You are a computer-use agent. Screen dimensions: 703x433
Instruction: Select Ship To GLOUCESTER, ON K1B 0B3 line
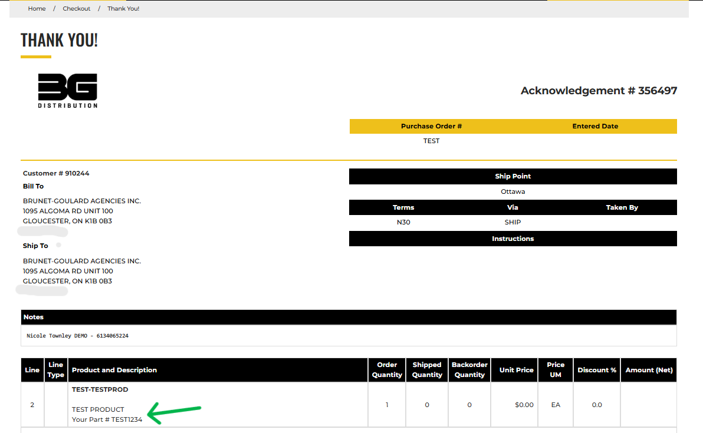point(67,281)
